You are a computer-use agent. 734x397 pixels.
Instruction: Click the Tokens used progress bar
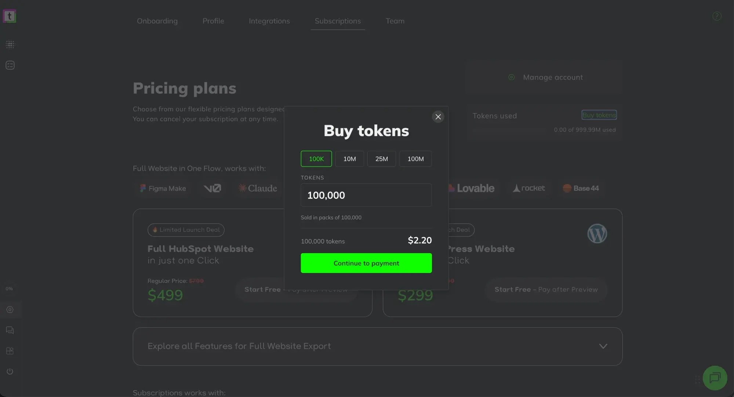[x=509, y=130]
